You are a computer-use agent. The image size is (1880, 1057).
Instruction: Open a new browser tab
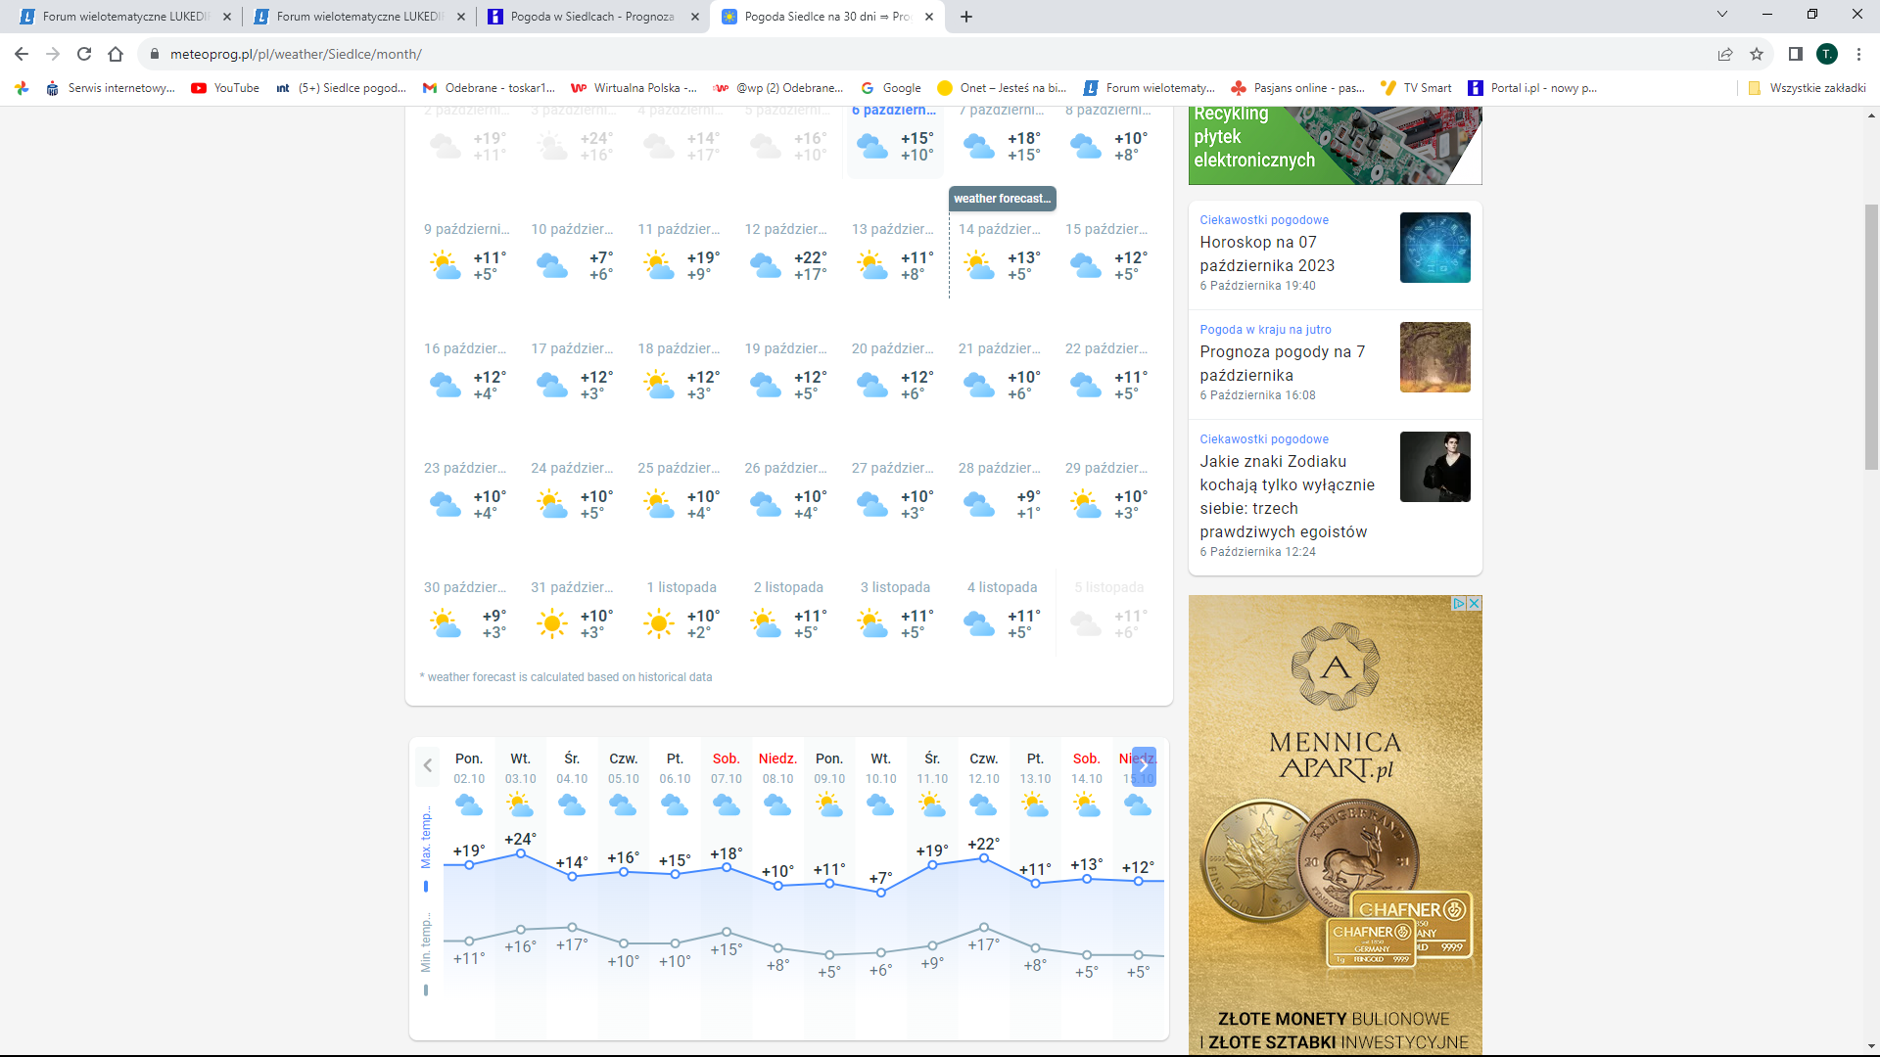(965, 17)
